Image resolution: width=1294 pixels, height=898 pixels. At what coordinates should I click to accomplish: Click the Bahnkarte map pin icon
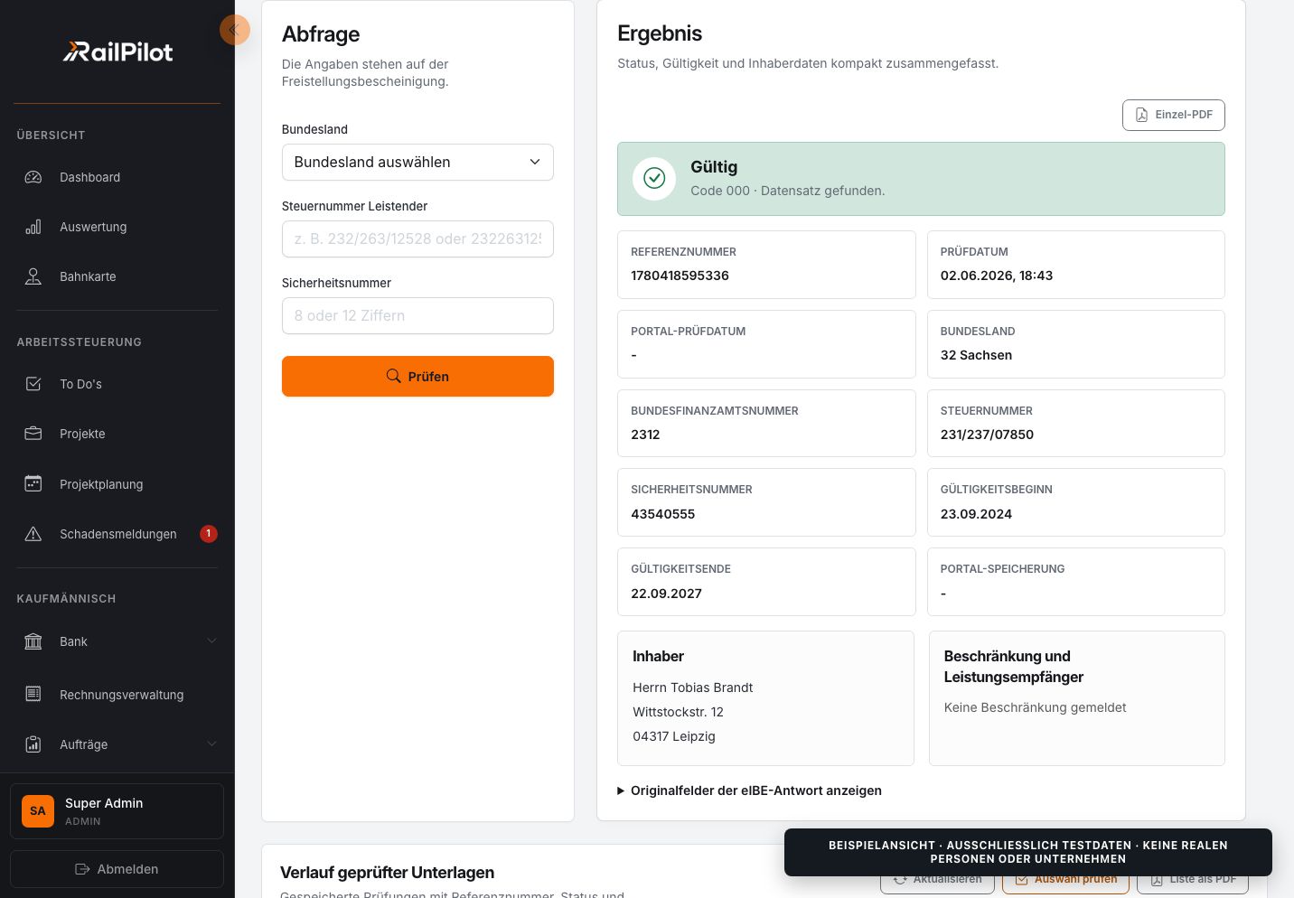click(x=33, y=276)
